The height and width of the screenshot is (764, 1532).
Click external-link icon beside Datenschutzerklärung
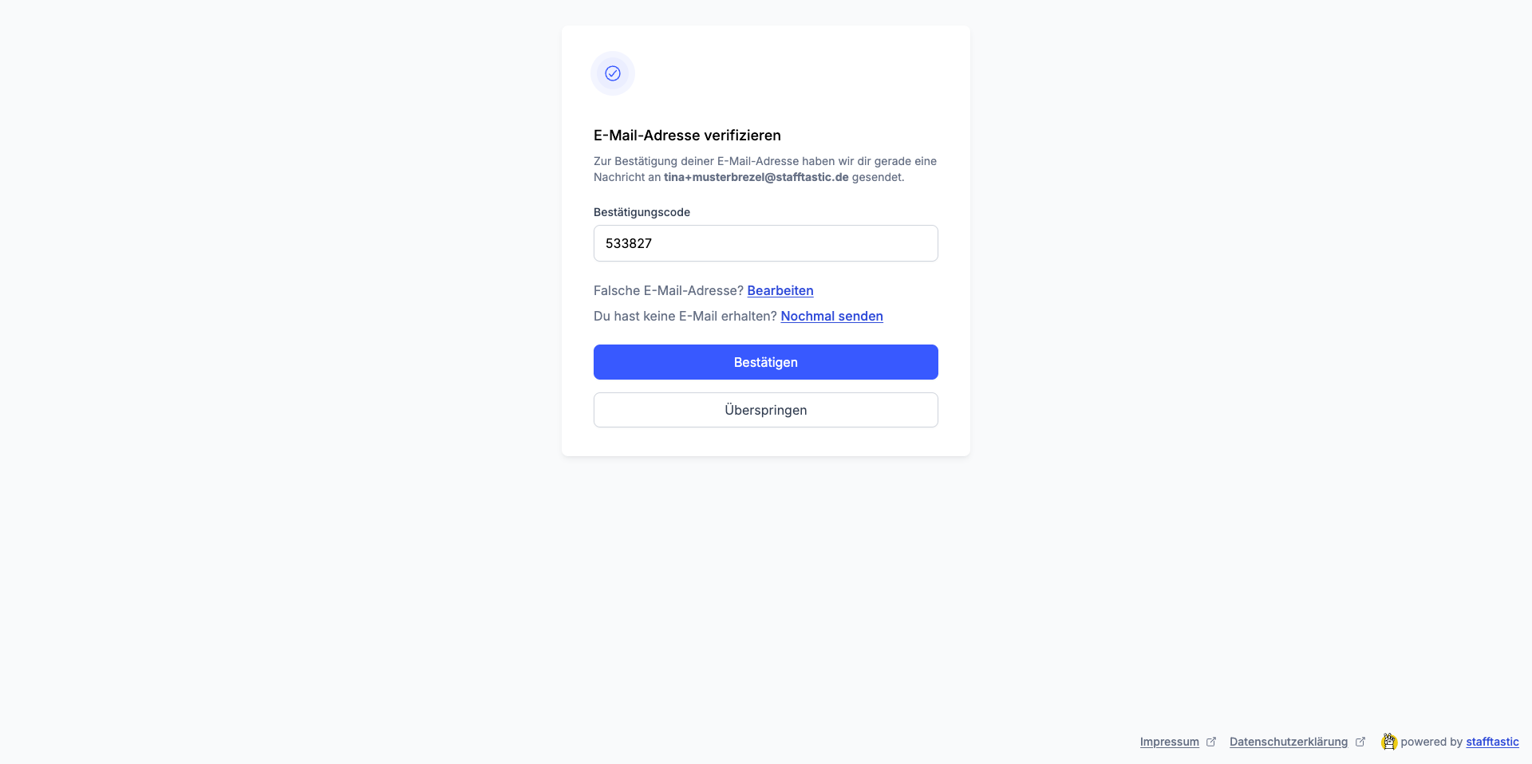coord(1360,742)
